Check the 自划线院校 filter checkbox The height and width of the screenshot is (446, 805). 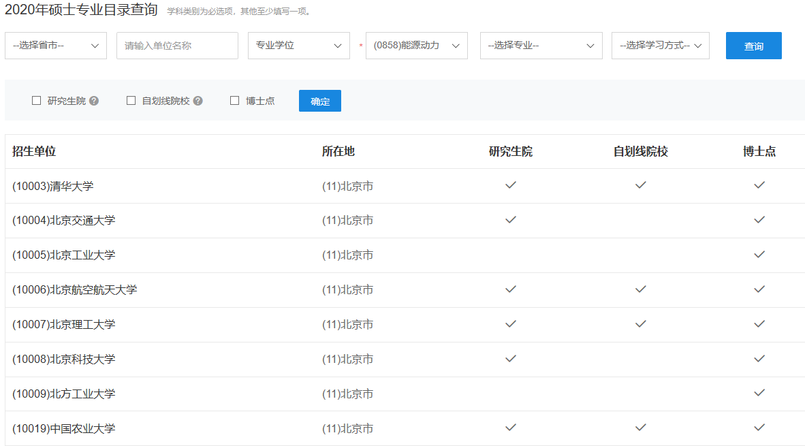131,101
